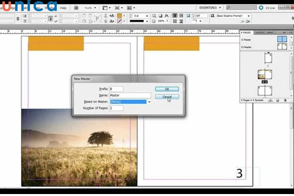Click the Drop Shadow icon in the control bar
The width and height of the screenshot is (294, 196).
[x=161, y=16]
